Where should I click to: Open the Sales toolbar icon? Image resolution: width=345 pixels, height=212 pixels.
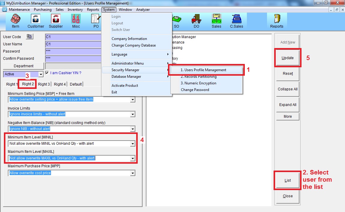click(216, 21)
